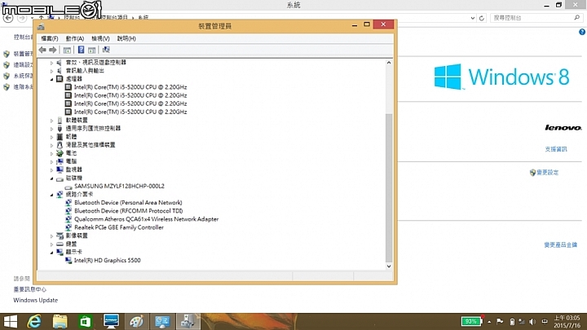Show hidden tray icons arrow
This screenshot has height=330, width=587.
[489, 322]
